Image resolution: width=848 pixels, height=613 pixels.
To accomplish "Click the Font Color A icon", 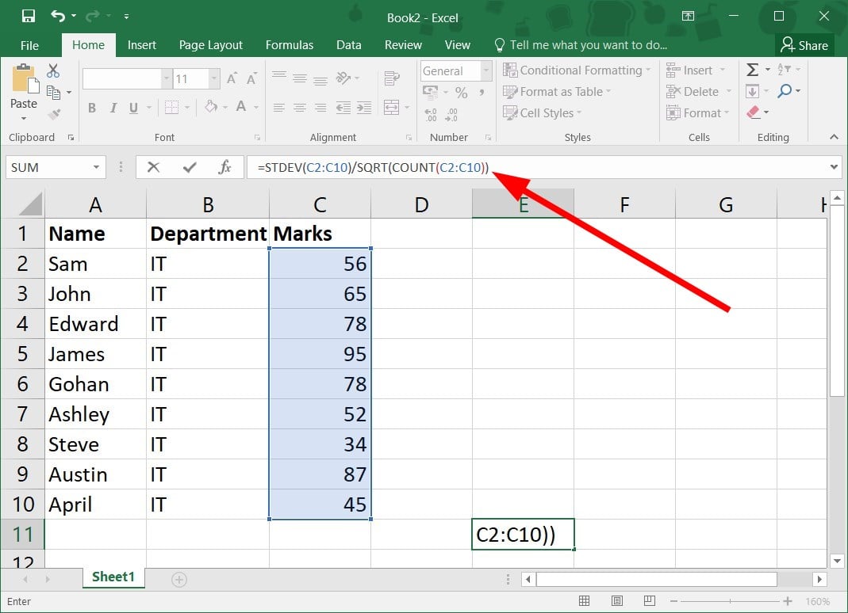I will click(x=241, y=106).
